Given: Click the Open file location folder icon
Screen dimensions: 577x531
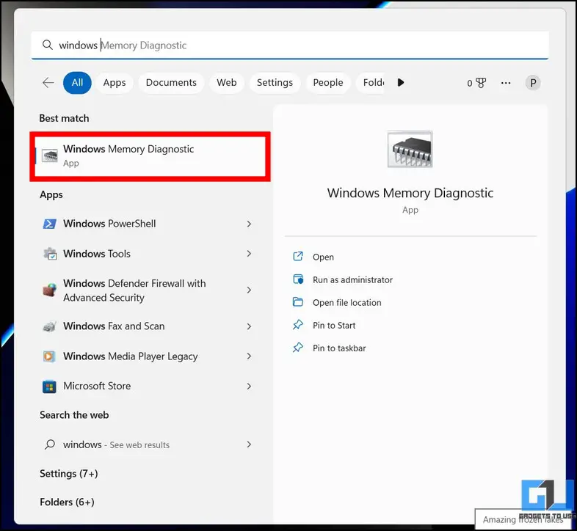Looking at the screenshot, I should (x=298, y=302).
